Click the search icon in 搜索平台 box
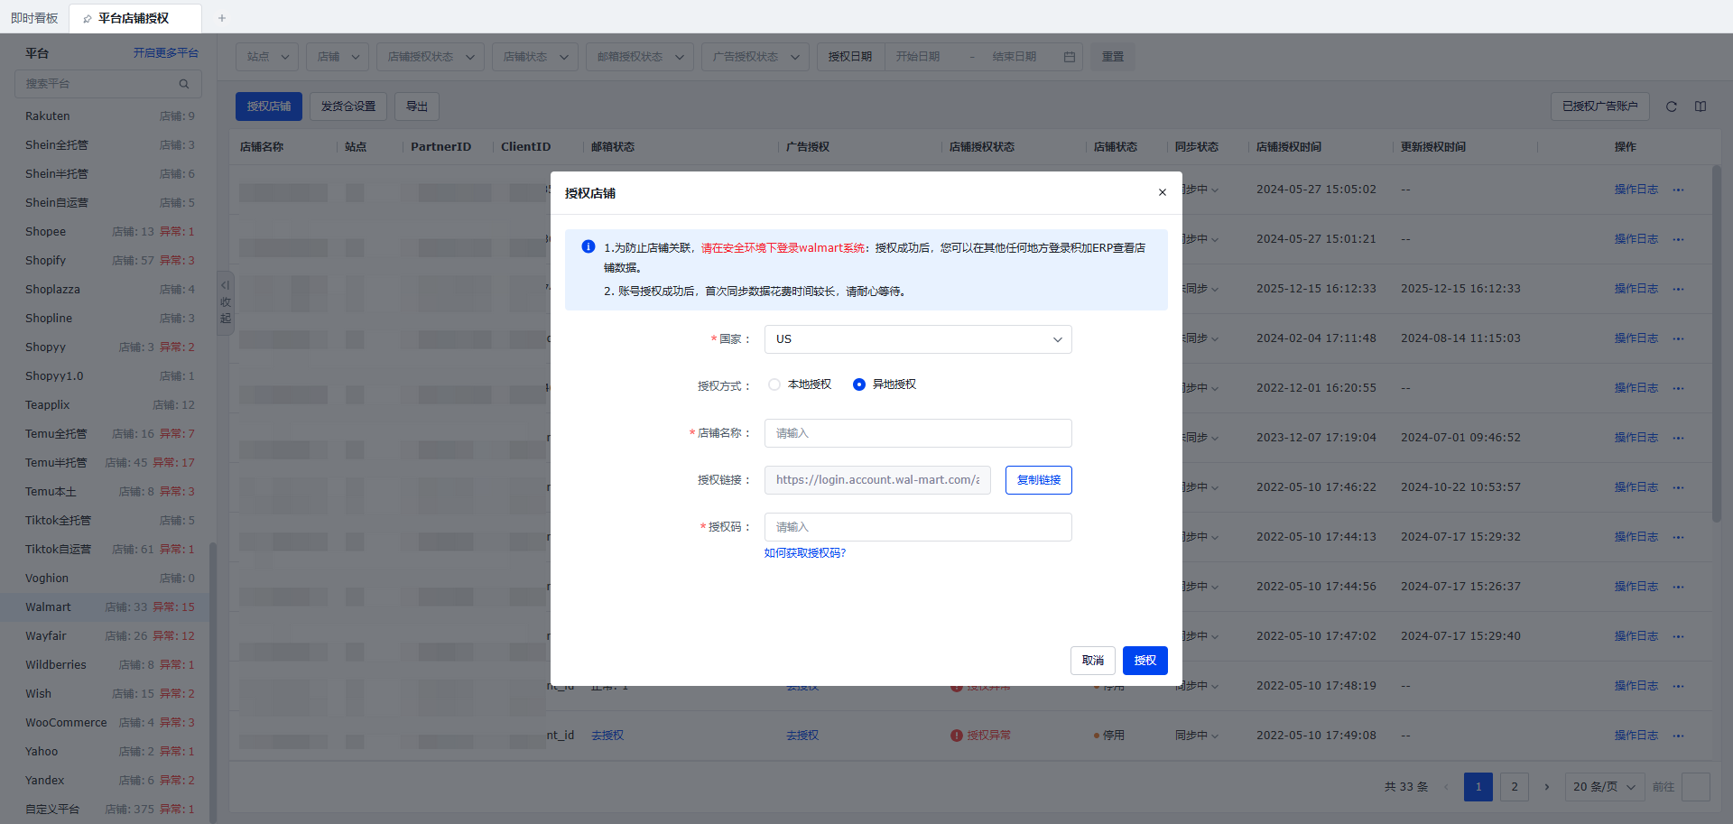The width and height of the screenshot is (1733, 824). click(x=184, y=84)
